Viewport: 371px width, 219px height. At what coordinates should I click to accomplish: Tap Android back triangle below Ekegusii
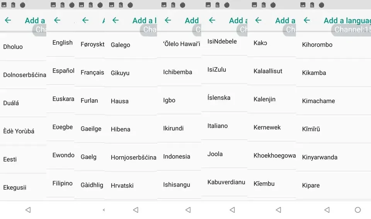coord(28,210)
